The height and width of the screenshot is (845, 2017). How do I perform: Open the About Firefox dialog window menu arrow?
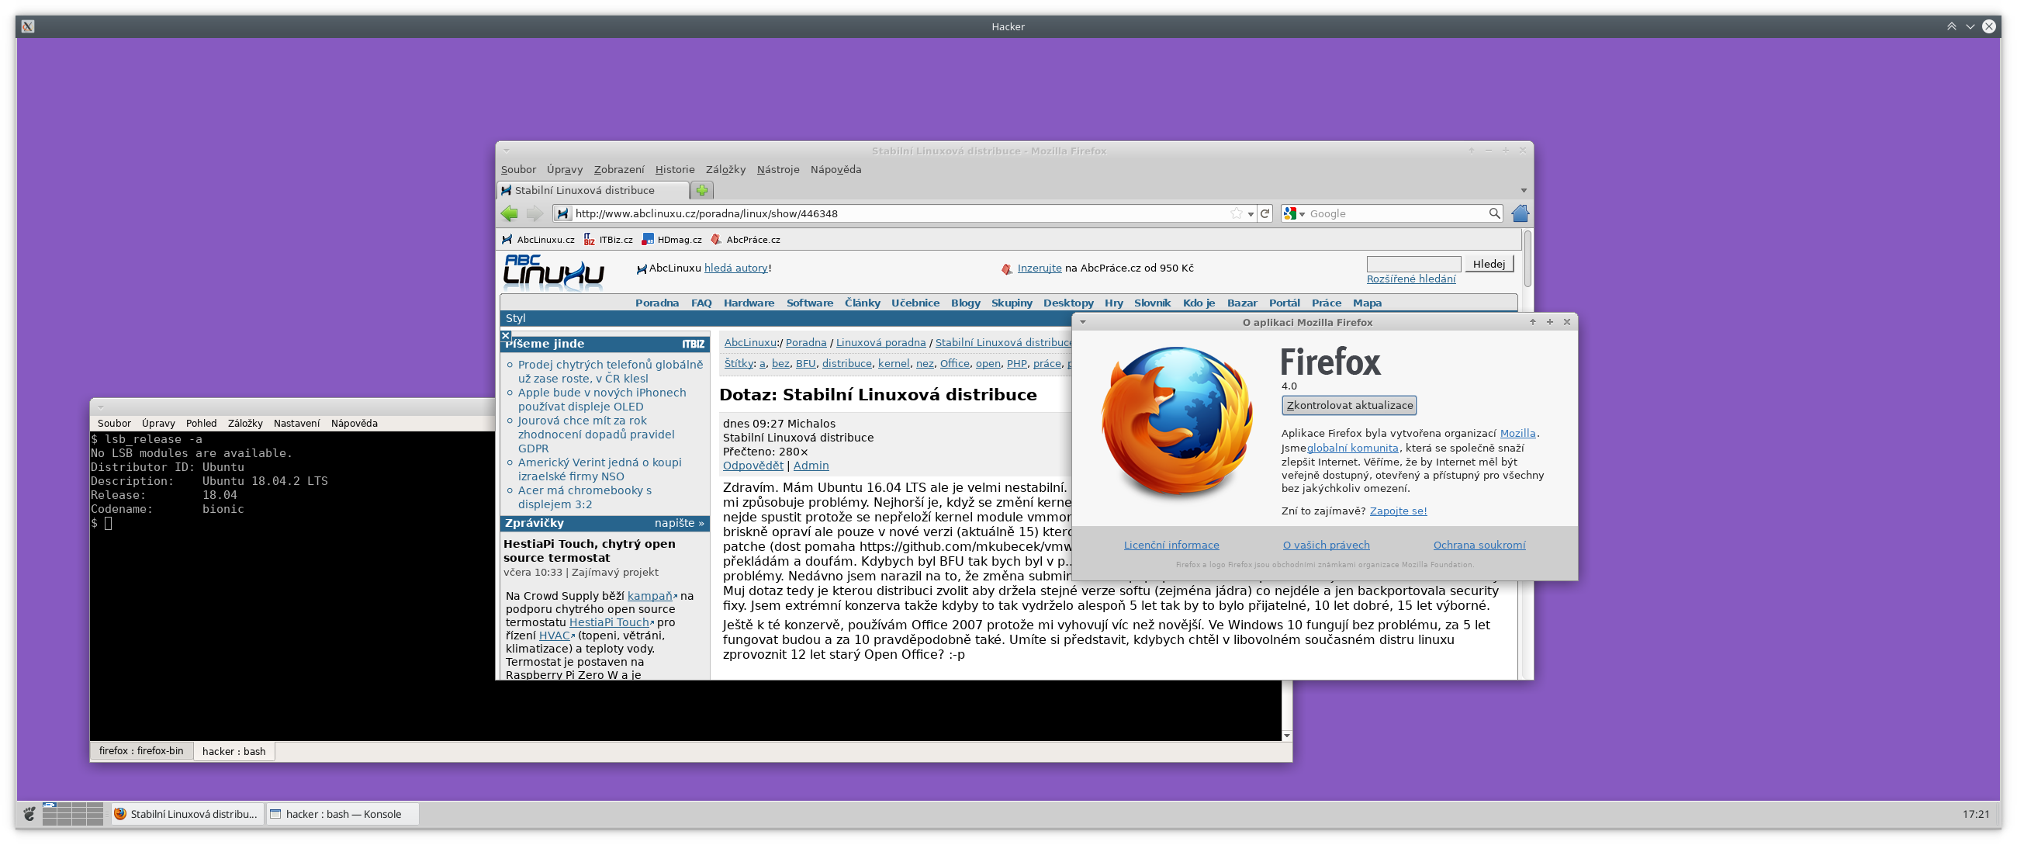point(1083,322)
